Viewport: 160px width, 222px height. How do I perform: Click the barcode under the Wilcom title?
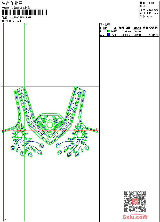(25, 12)
